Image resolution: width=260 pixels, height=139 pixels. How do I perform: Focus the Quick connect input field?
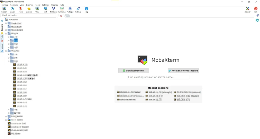pyautogui.click(x=28, y=15)
